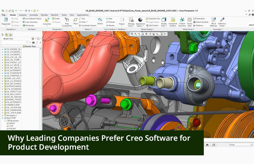
Task: Click the undo arrow in quick access toolbar
Action: click(x=16, y=11)
